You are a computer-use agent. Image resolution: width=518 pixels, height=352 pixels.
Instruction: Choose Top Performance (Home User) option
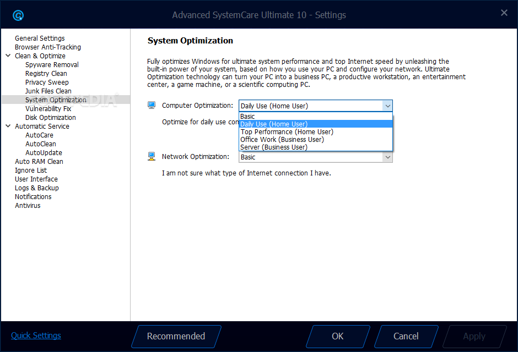coord(316,132)
